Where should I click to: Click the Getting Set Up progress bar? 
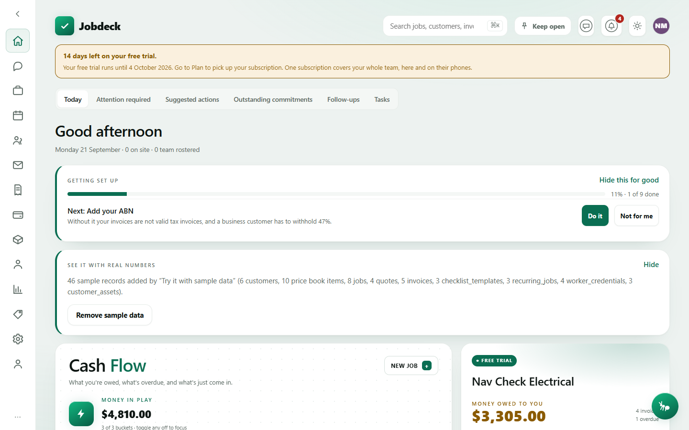point(336,194)
